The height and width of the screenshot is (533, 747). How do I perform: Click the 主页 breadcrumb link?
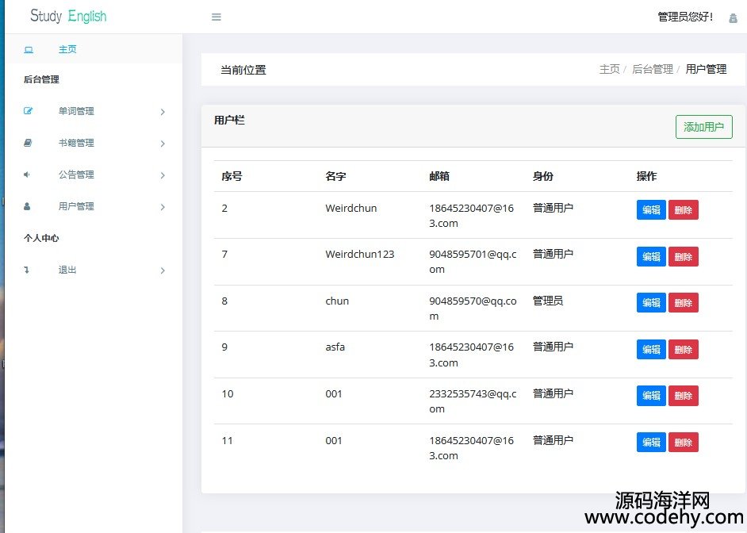tap(609, 70)
